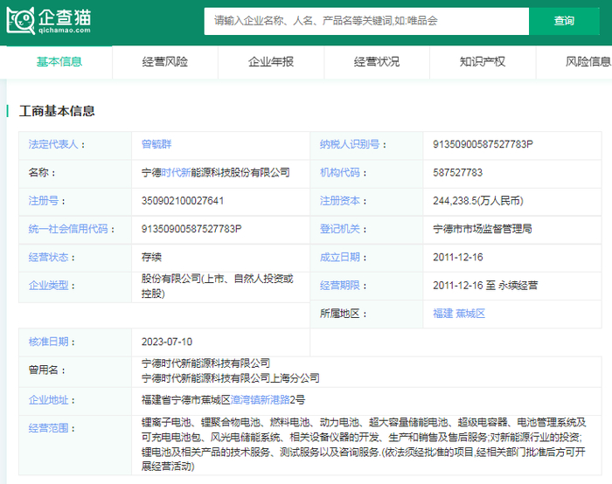This screenshot has width=612, height=484.
Task: Select the 企业年报 tab
Action: click(x=270, y=61)
